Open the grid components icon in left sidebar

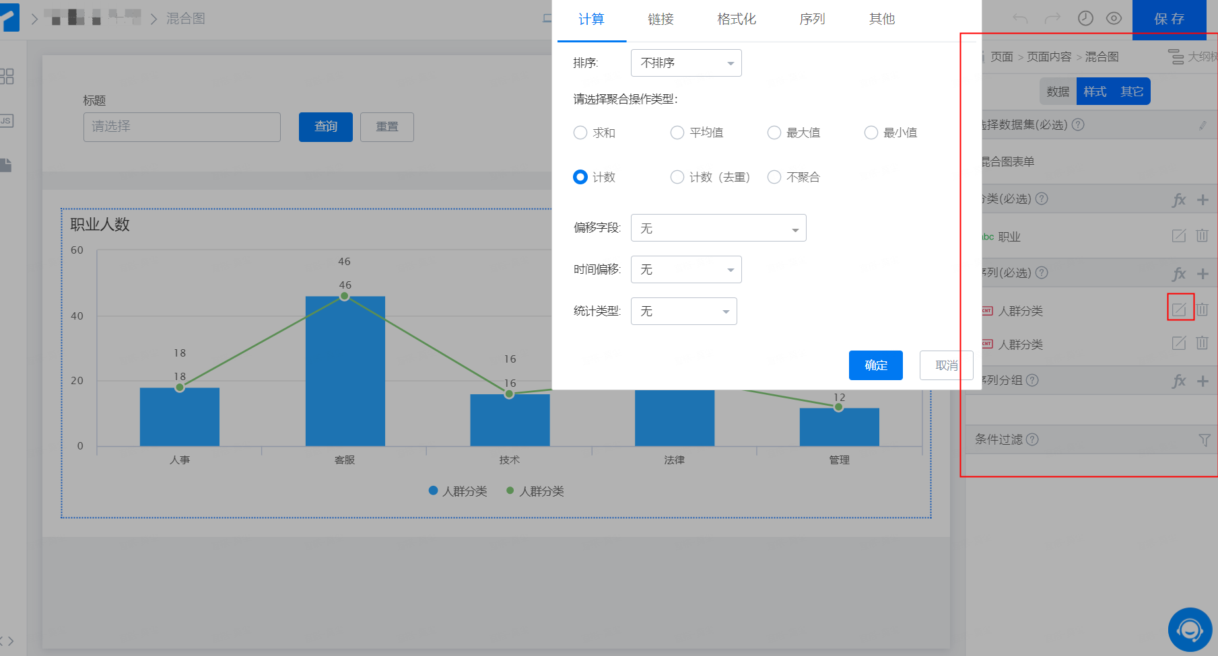point(7,76)
